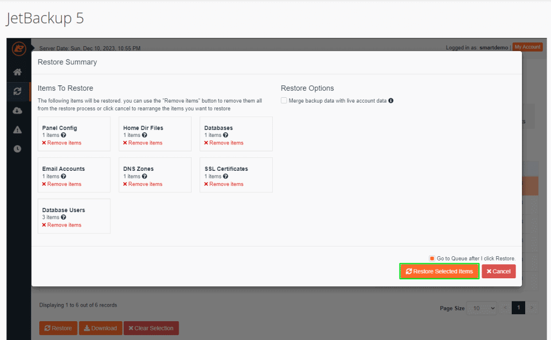Remove items from Panel Config
This screenshot has width=551, height=340.
(x=61, y=143)
